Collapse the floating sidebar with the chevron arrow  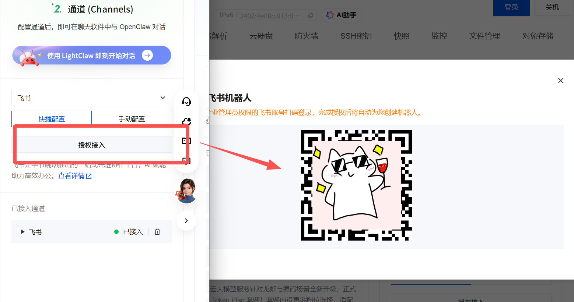coord(186,220)
